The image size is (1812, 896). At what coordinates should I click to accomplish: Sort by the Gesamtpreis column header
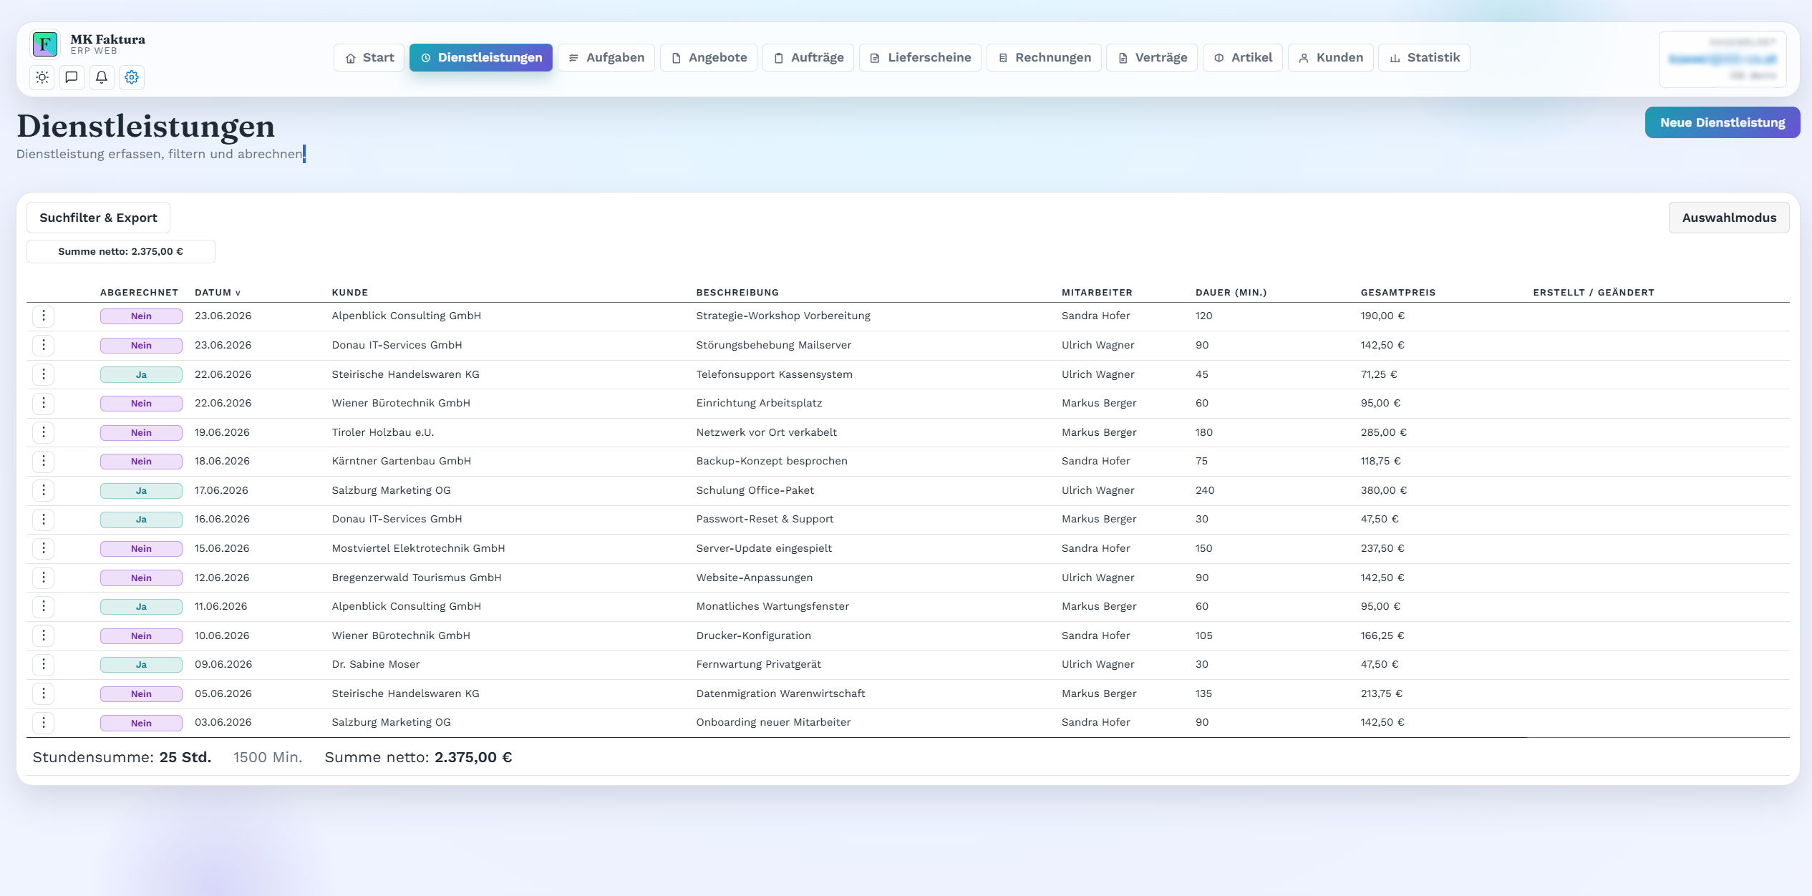pos(1398,292)
